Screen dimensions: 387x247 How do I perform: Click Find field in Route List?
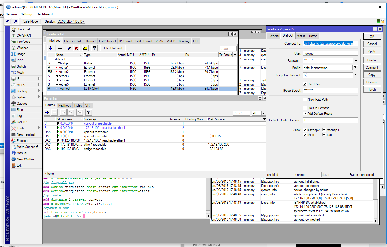coord(242,113)
